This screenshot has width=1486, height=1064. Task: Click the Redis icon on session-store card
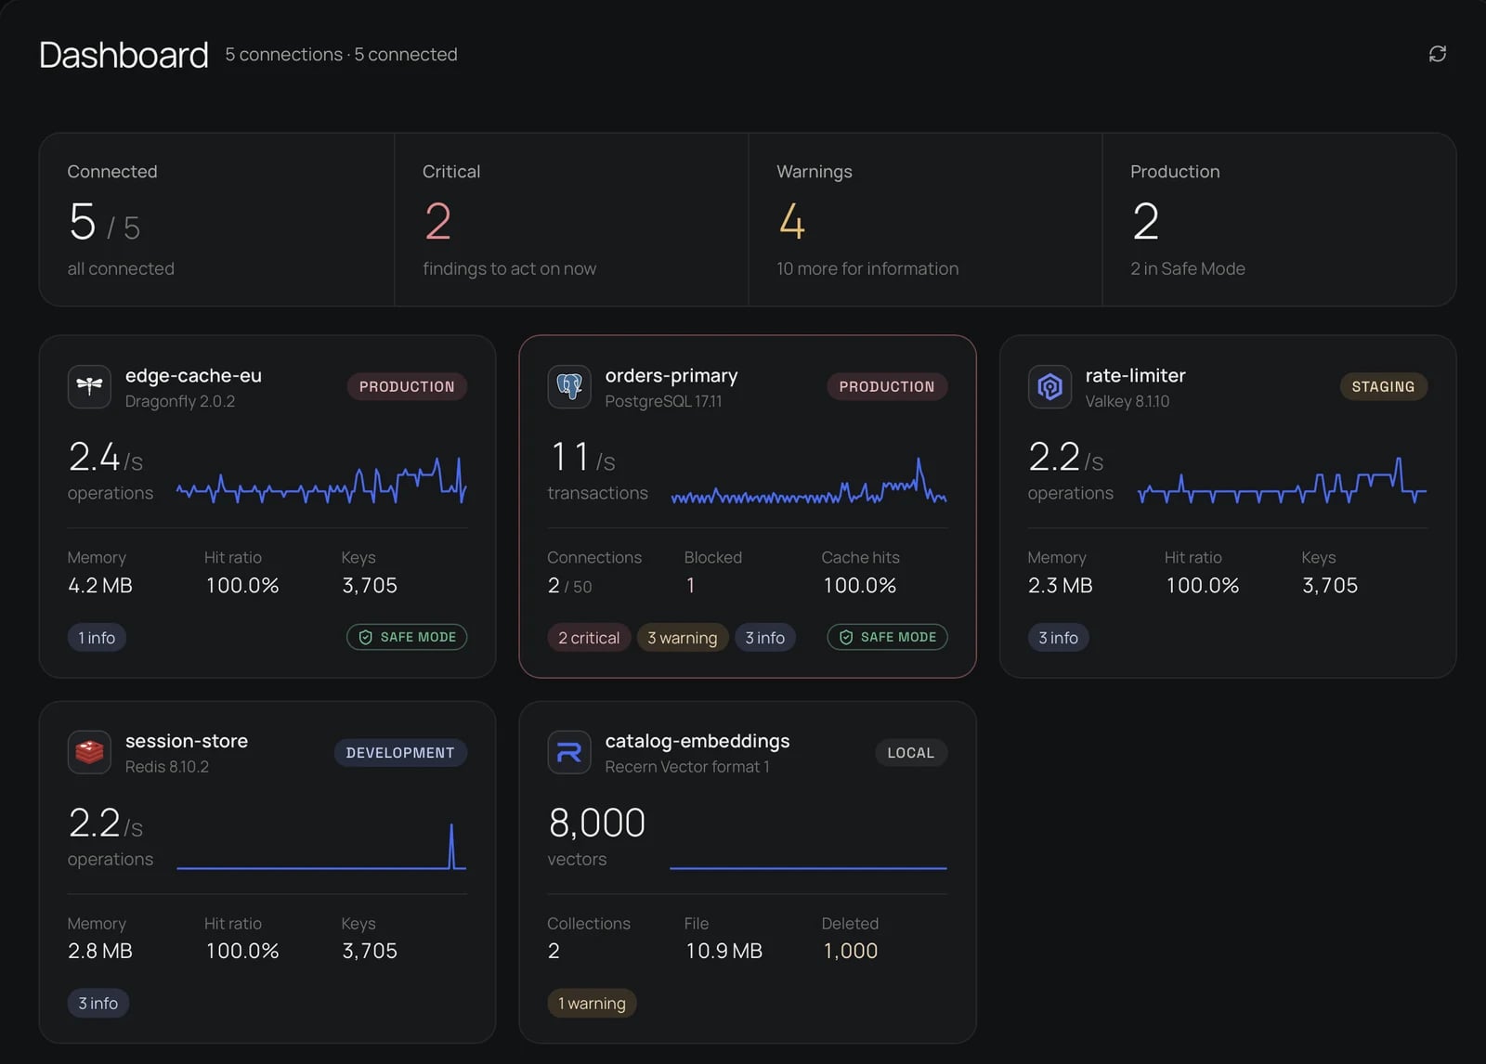pyautogui.click(x=89, y=752)
